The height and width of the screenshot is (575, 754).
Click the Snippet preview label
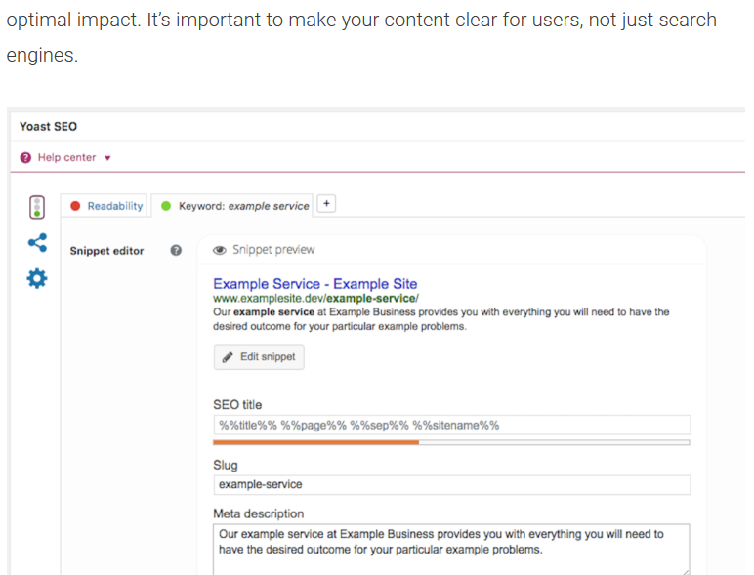273,250
